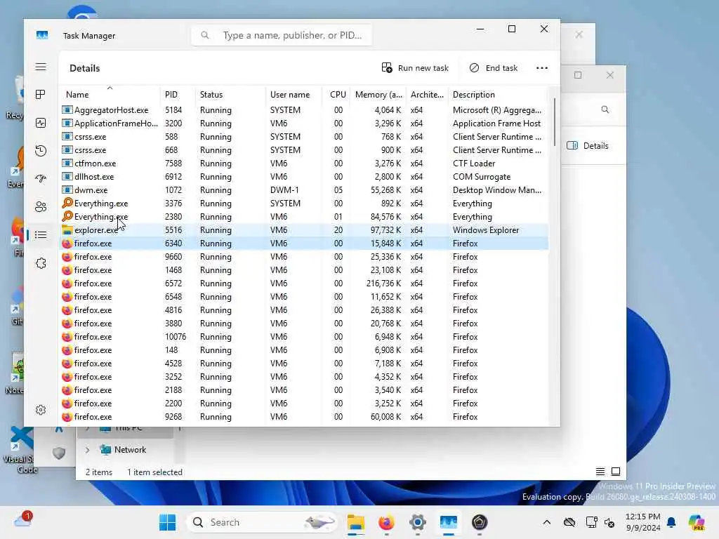Select firefox.exe using 216,736 K memory
The height and width of the screenshot is (539, 719).
pyautogui.click(x=304, y=284)
